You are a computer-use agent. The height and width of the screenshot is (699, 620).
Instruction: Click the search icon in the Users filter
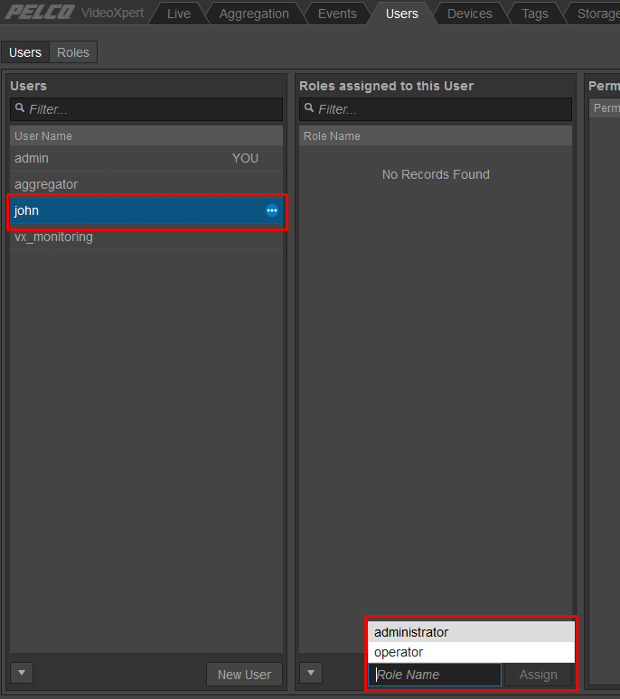(x=20, y=107)
